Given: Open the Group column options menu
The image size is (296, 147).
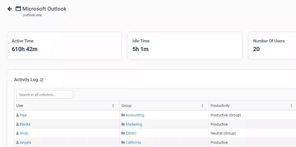Looking at the screenshot, I should point(202,106).
